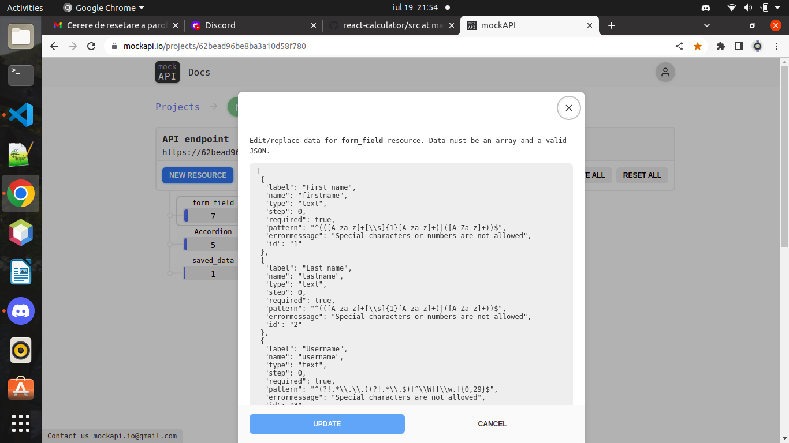Open the Docs link
Viewport: 789px width, 443px height.
coord(199,73)
